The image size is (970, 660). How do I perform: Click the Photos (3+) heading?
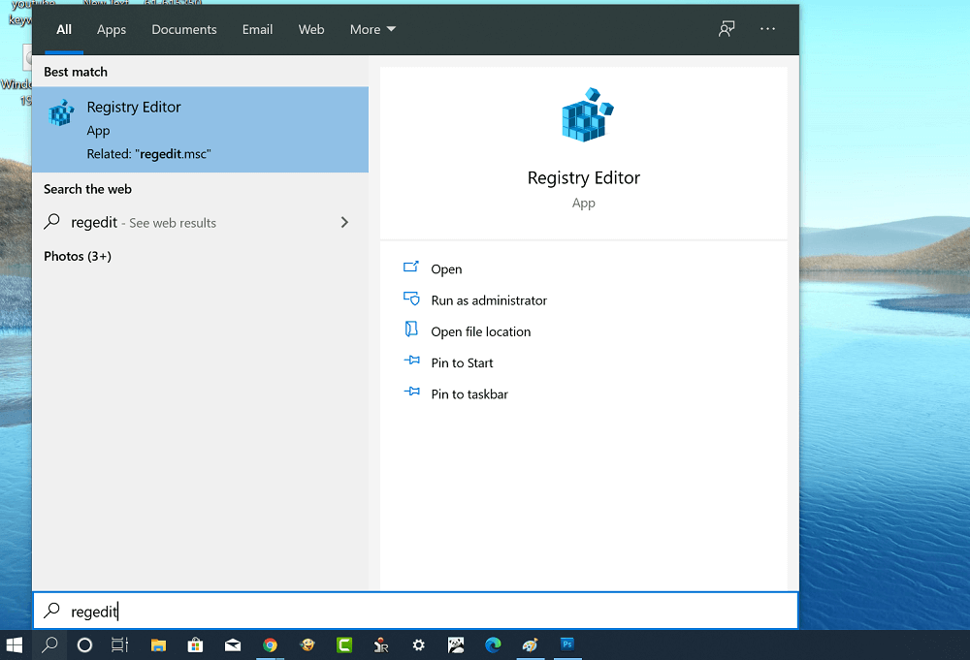point(78,257)
